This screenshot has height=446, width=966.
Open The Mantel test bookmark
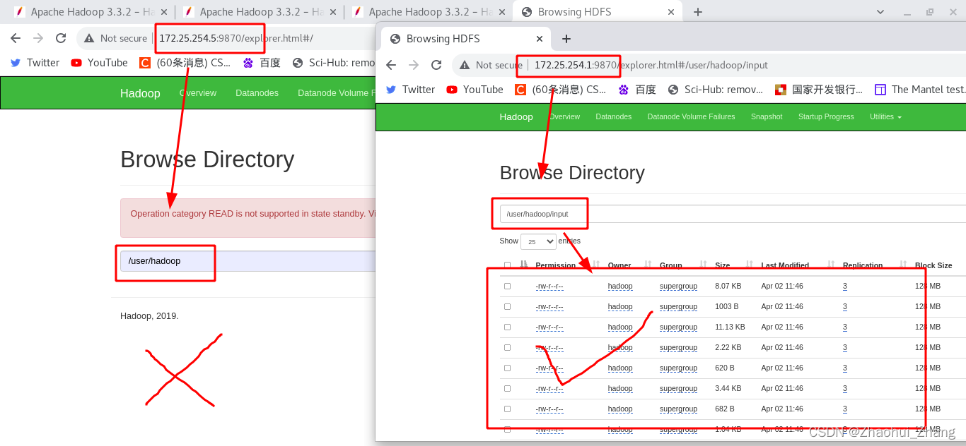920,89
